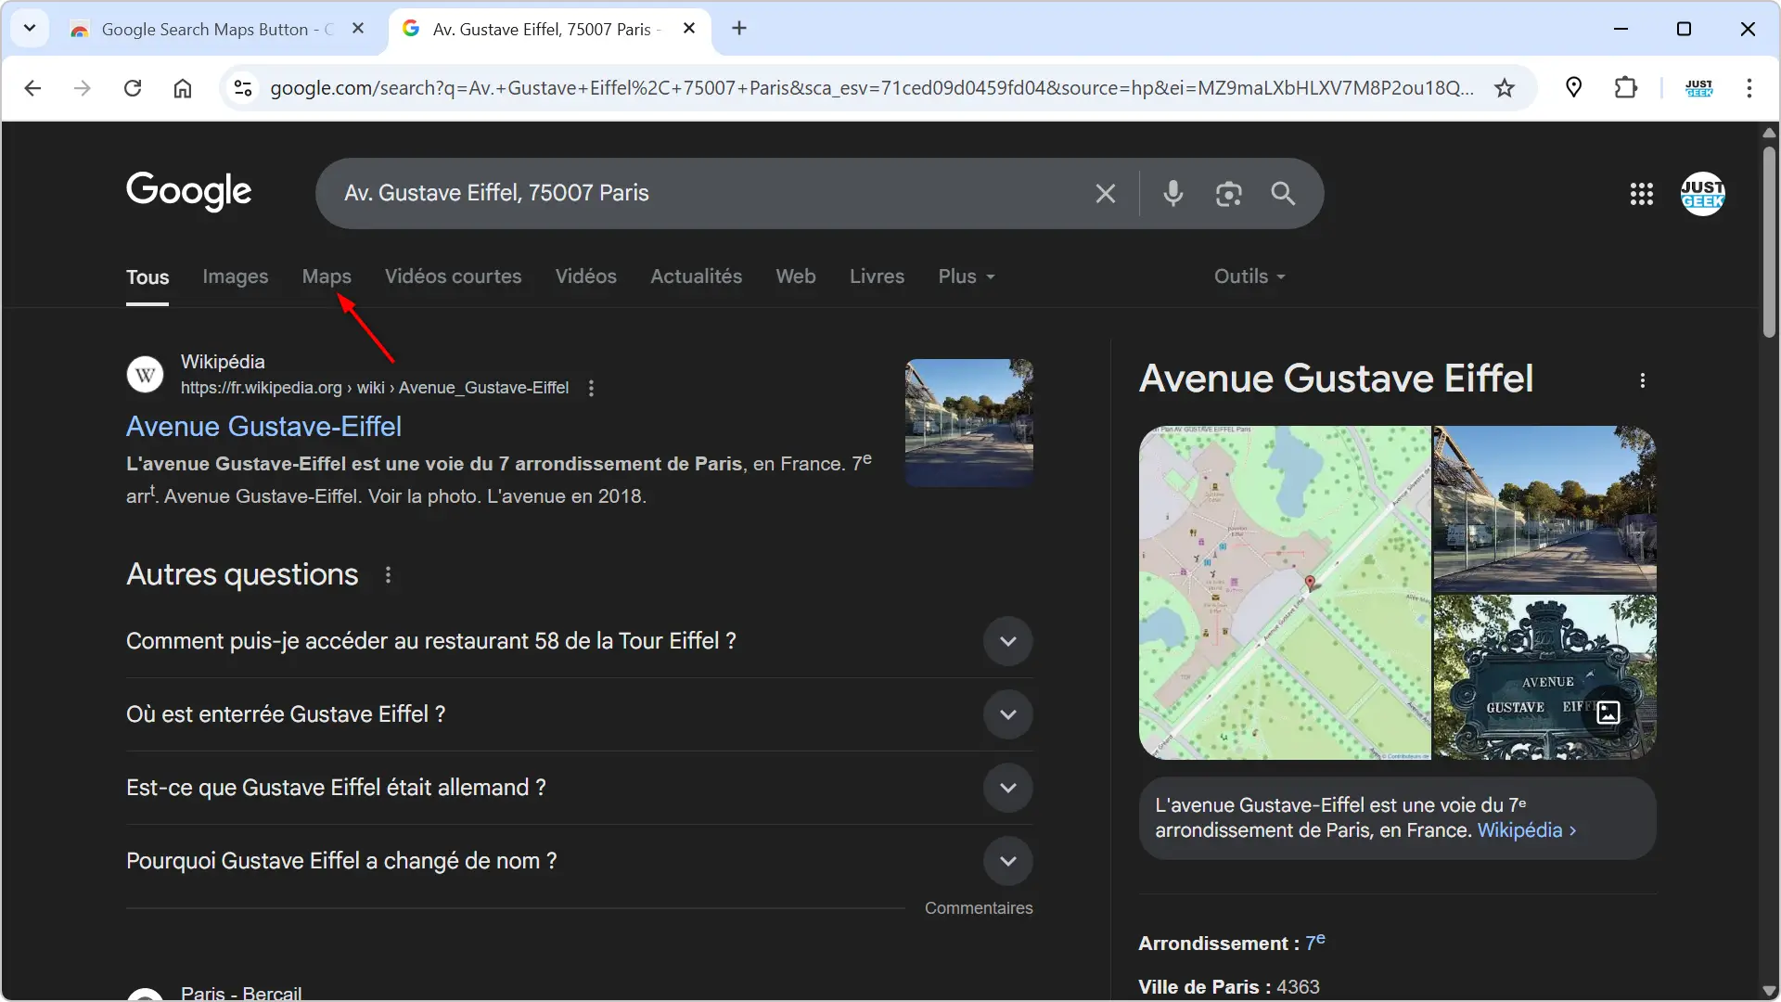Expand question Pourquoi Gustave Eiffel a changé de nom

1008,861
